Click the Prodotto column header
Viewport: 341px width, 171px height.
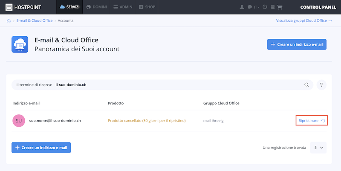tap(116, 103)
